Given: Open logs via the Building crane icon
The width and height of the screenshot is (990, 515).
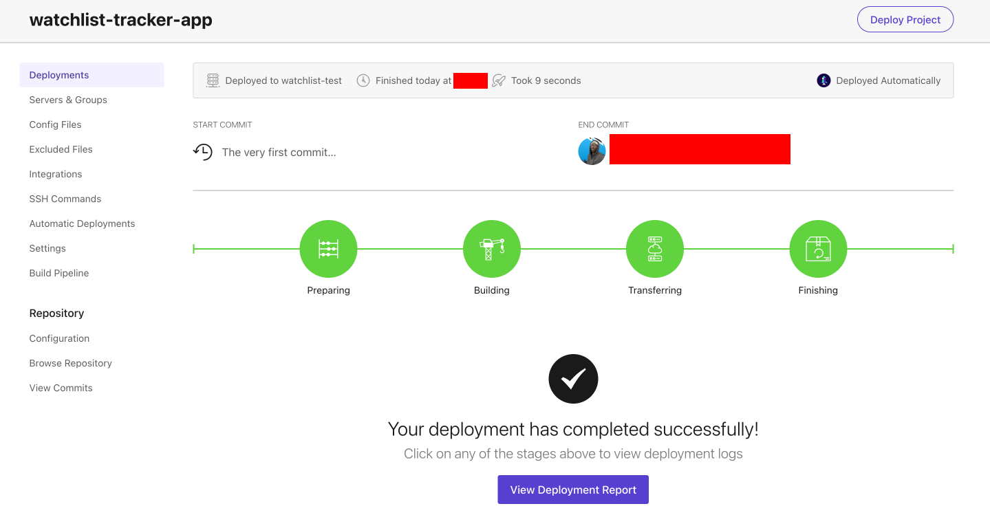Looking at the screenshot, I should pyautogui.click(x=491, y=249).
